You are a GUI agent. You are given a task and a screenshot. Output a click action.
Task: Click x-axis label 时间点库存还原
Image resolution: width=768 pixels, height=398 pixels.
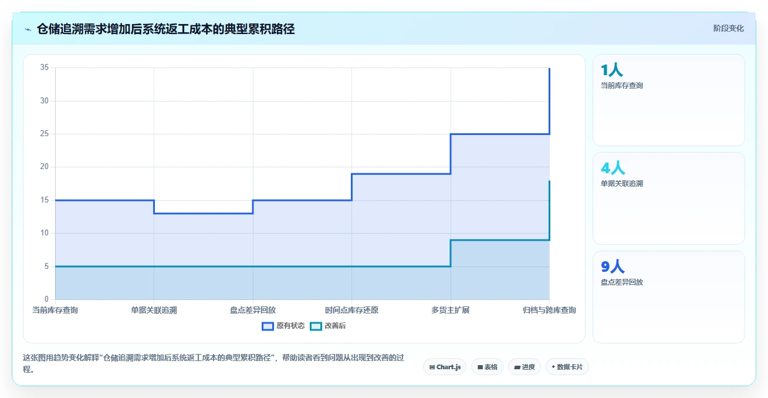pos(351,310)
